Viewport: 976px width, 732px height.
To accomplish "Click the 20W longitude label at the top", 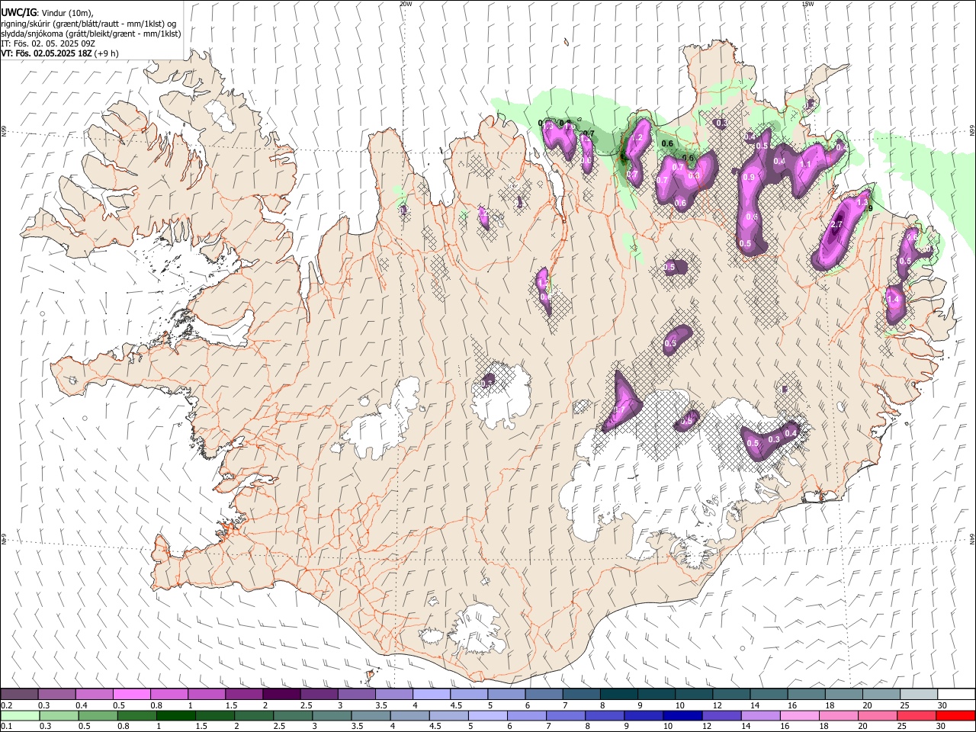I will coord(406,4).
